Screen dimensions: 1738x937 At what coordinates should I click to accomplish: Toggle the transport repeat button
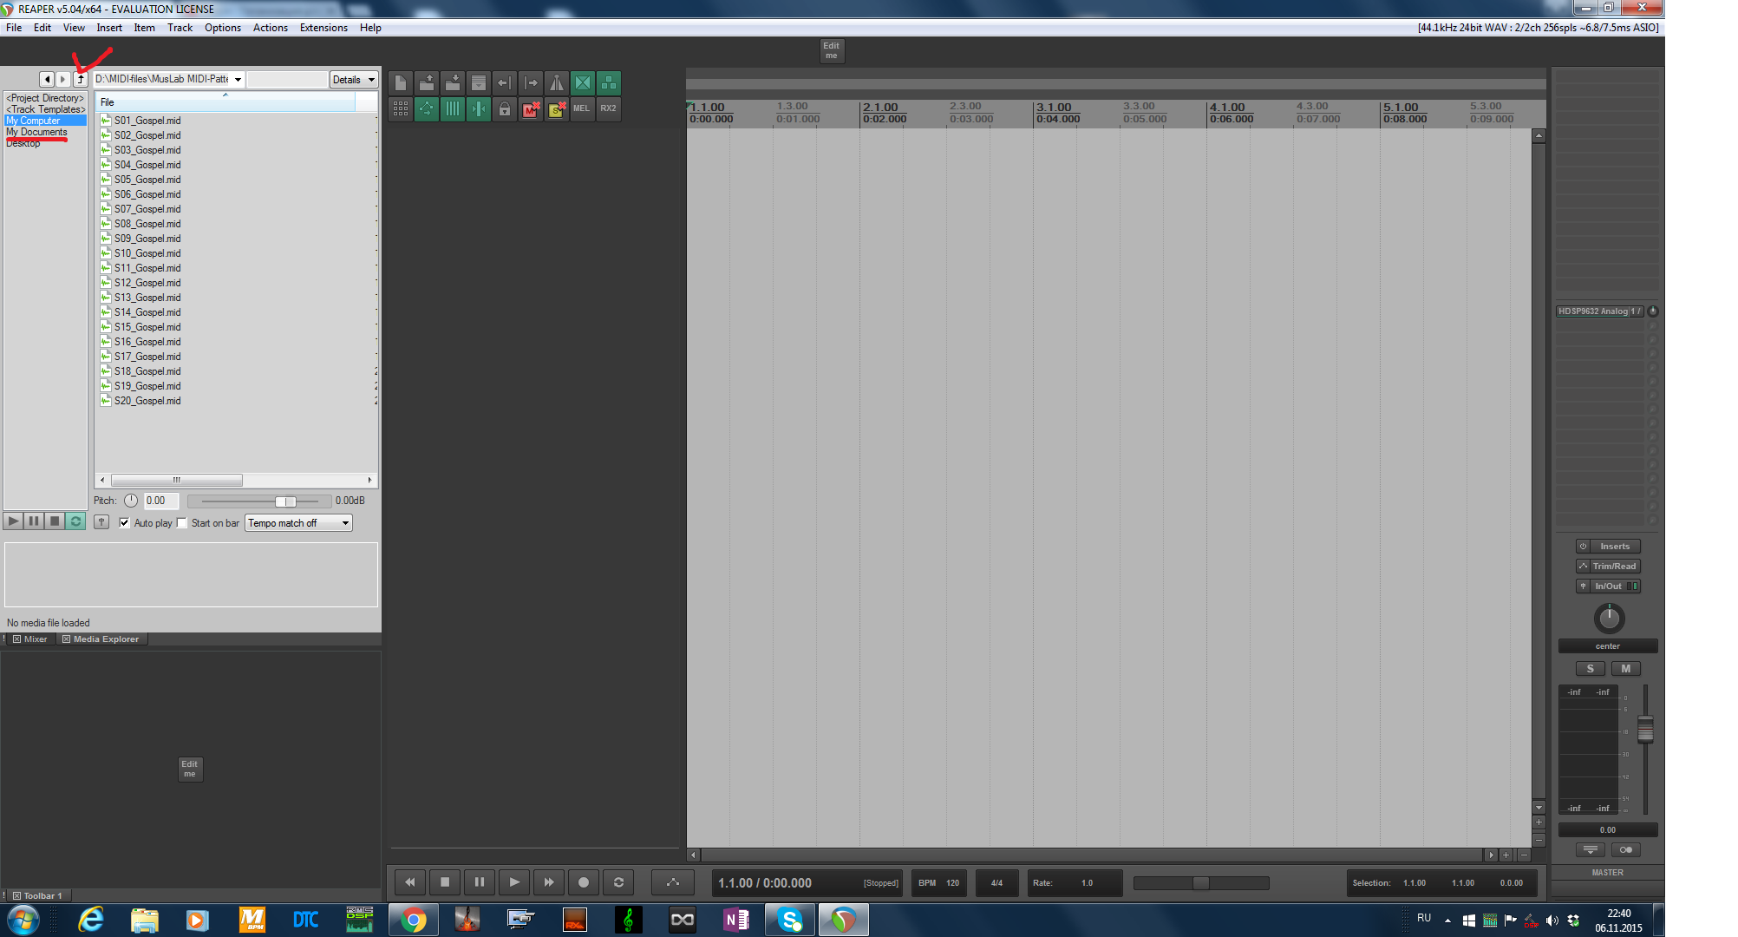tap(618, 882)
